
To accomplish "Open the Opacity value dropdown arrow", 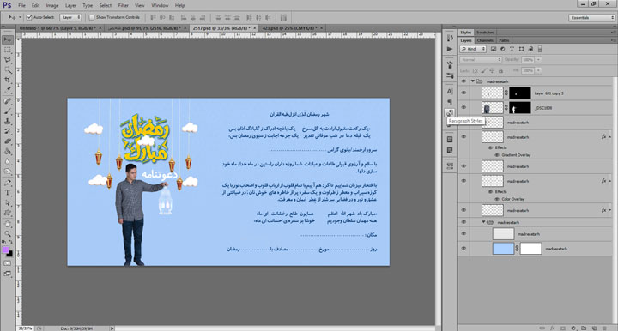I will tap(538, 60).
